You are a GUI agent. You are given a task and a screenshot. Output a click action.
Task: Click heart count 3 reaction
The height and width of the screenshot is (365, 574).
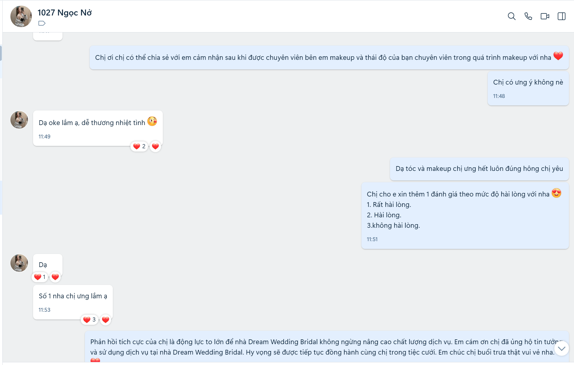point(90,319)
